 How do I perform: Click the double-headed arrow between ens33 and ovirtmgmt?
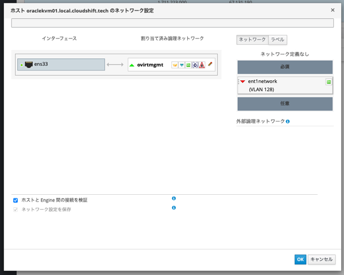pyautogui.click(x=115, y=65)
